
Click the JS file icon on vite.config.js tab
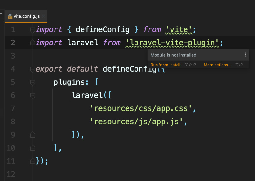point(10,16)
